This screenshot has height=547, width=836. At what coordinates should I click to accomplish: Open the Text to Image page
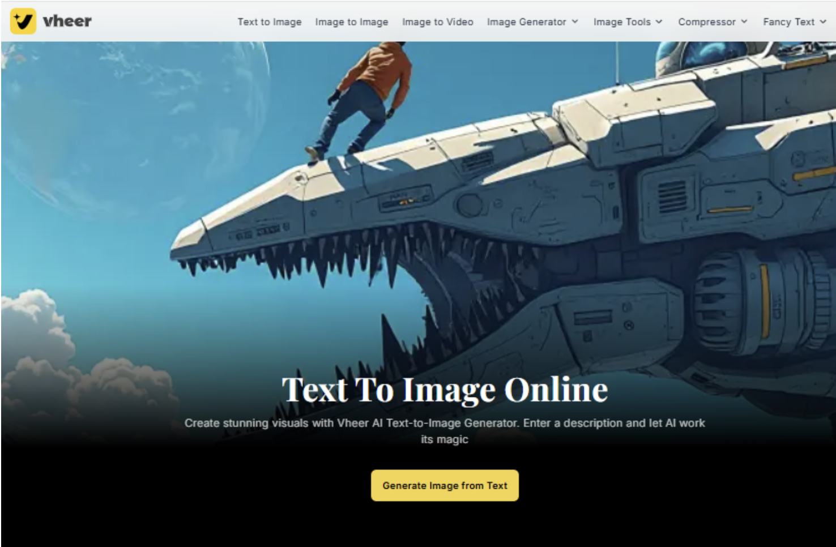pyautogui.click(x=269, y=22)
